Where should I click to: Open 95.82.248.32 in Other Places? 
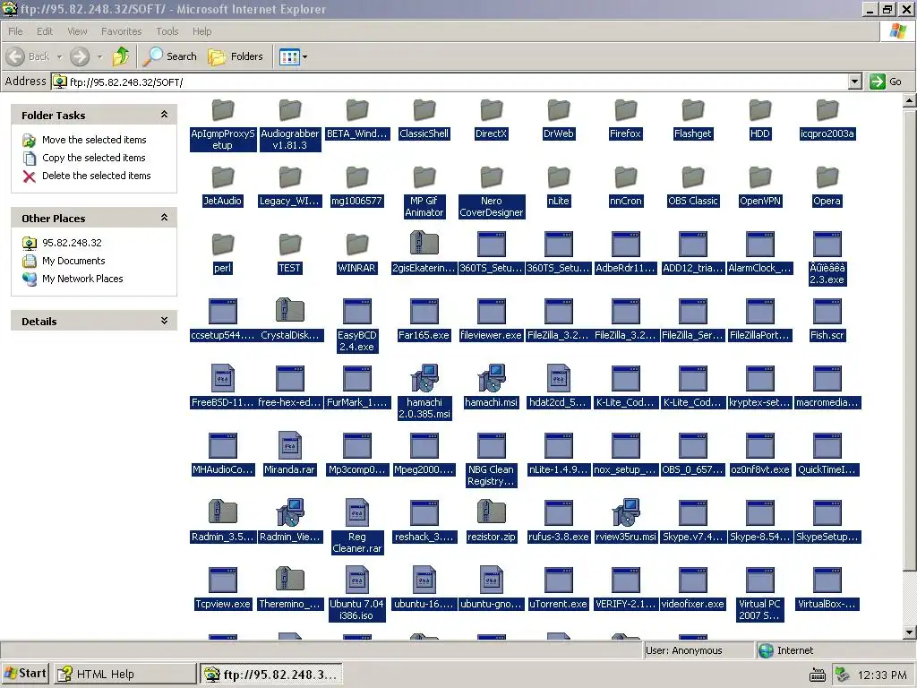tap(72, 243)
